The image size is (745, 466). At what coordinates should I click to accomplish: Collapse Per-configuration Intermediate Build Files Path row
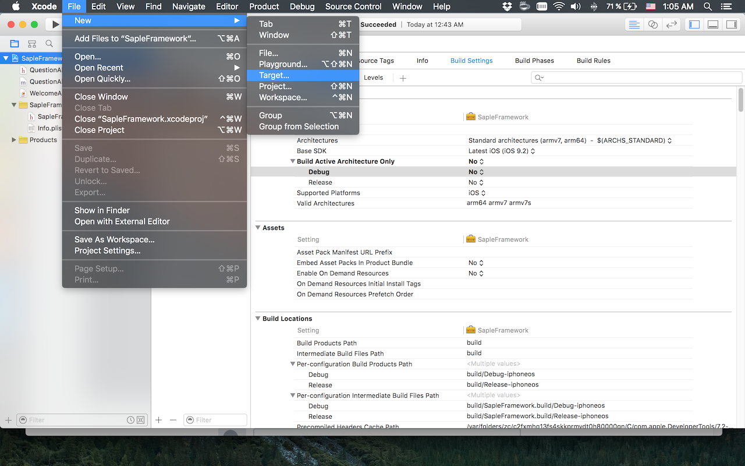click(x=293, y=396)
